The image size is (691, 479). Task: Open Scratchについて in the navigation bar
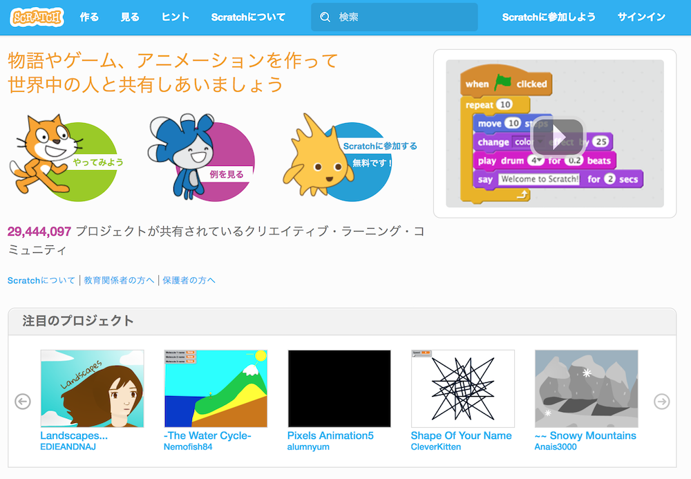pyautogui.click(x=248, y=17)
